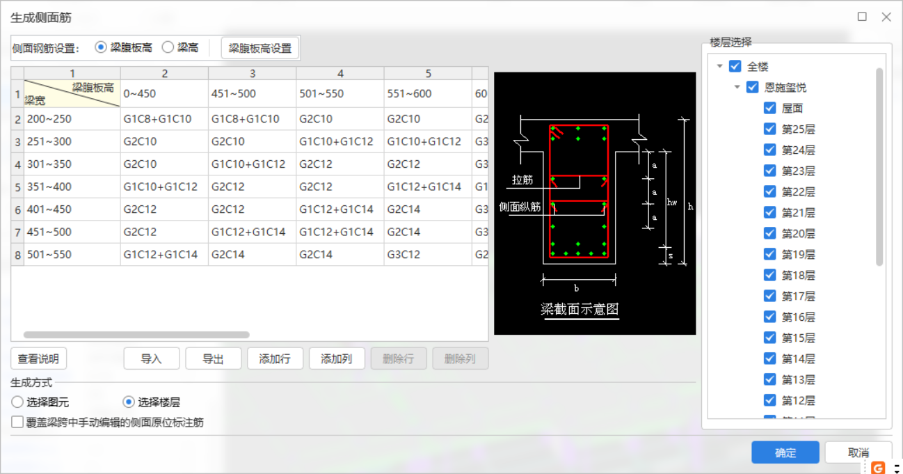The height and width of the screenshot is (474, 903).
Task: Click floor list vertical scrollbar
Action: point(879,167)
